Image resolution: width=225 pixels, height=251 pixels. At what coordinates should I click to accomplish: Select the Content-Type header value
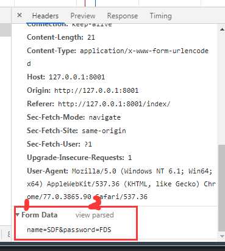(x=144, y=51)
